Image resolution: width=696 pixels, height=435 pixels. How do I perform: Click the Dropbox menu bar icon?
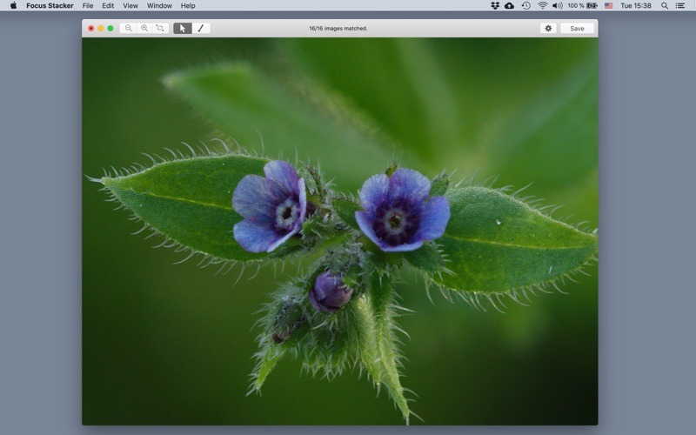pyautogui.click(x=495, y=6)
